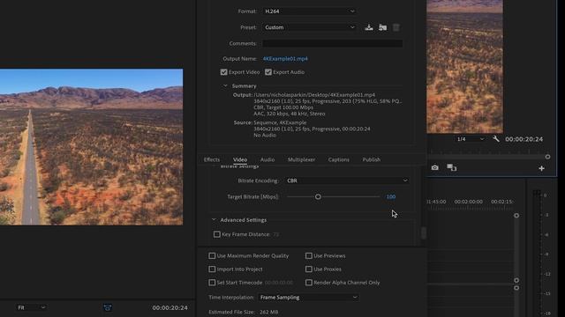Switch to the Effects tab

click(x=212, y=159)
